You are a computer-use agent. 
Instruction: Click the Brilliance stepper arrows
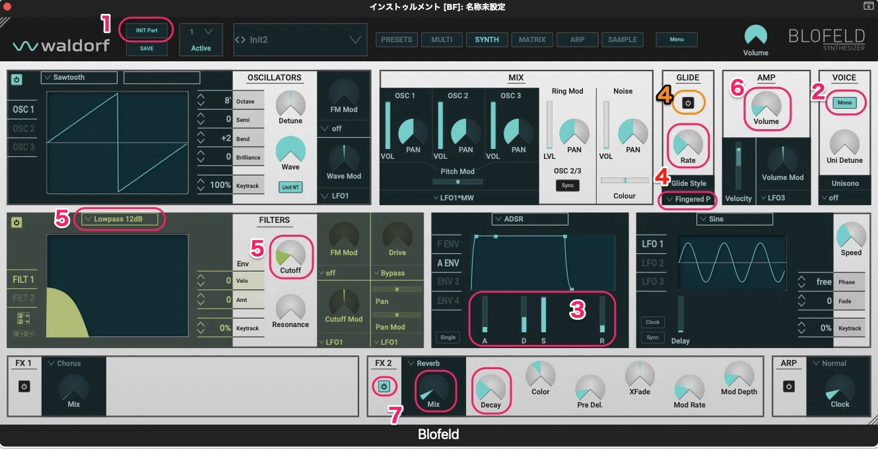[201, 157]
